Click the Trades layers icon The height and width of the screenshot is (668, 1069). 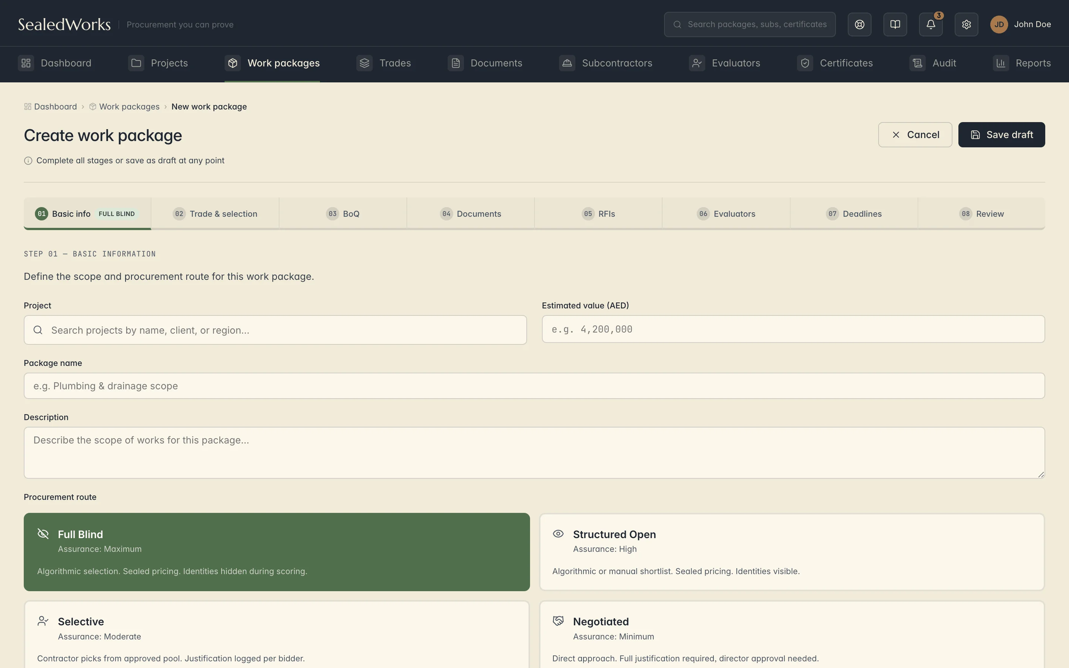[x=364, y=63]
